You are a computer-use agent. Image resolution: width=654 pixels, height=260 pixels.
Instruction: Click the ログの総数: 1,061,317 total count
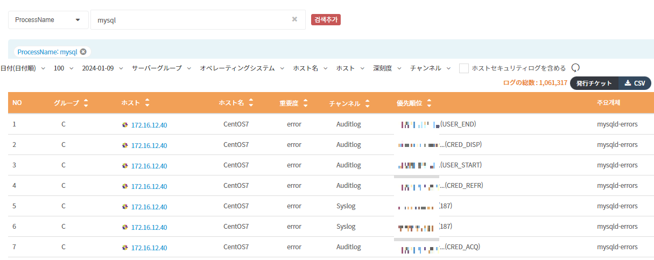coord(535,83)
